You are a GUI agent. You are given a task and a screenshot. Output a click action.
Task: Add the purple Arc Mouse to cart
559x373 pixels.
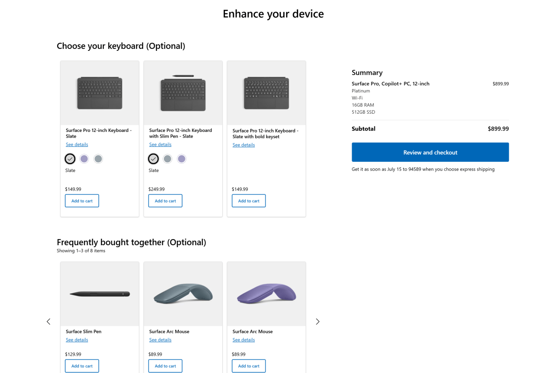point(248,366)
